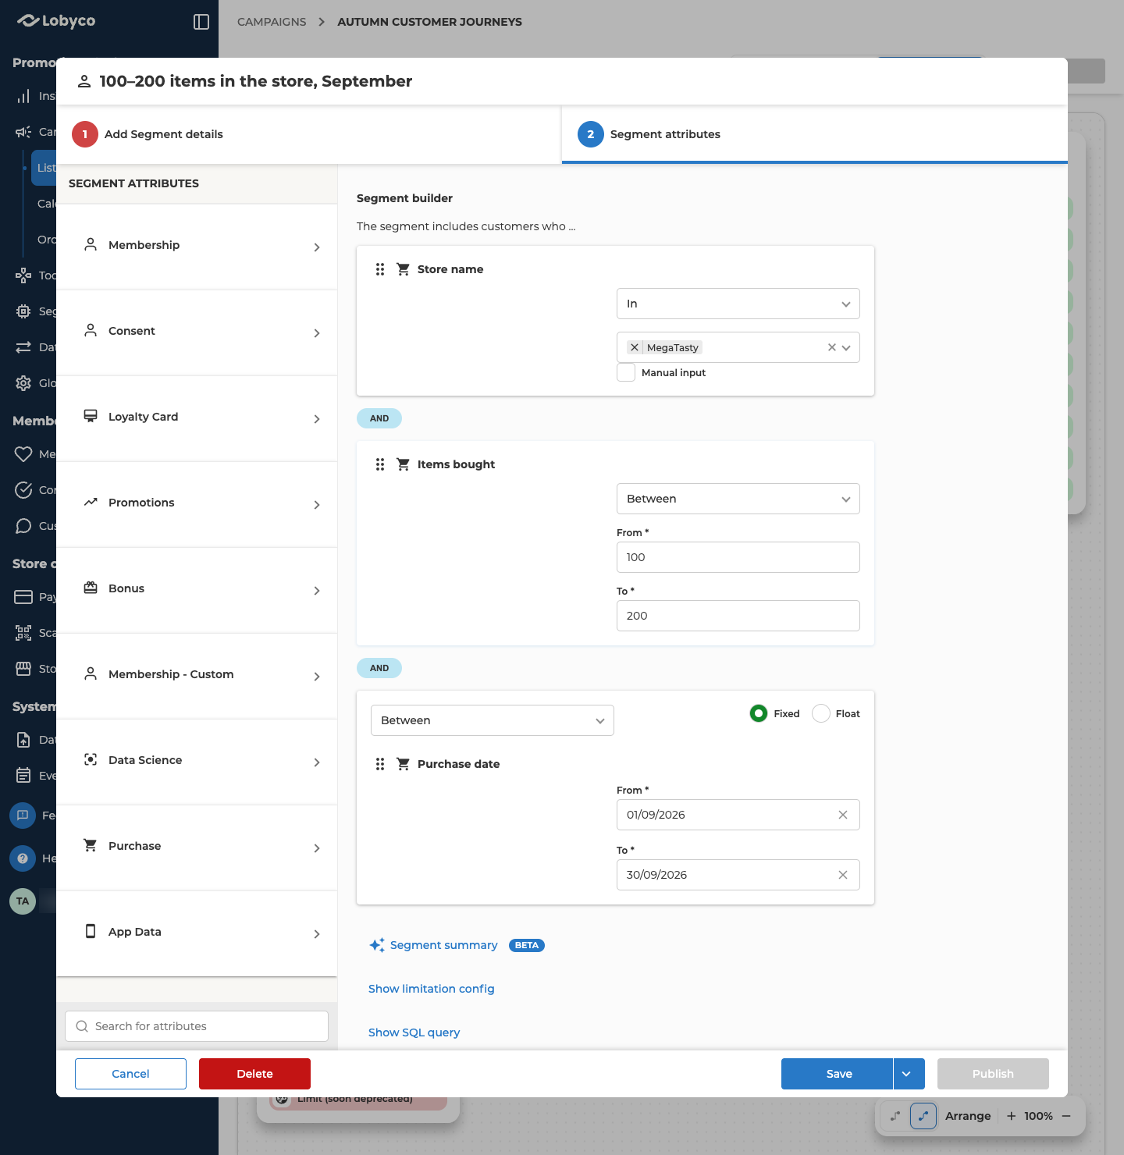Open CAMPAIGNS breadcrumb
Screen dimensions: 1124x1155
tap(272, 22)
